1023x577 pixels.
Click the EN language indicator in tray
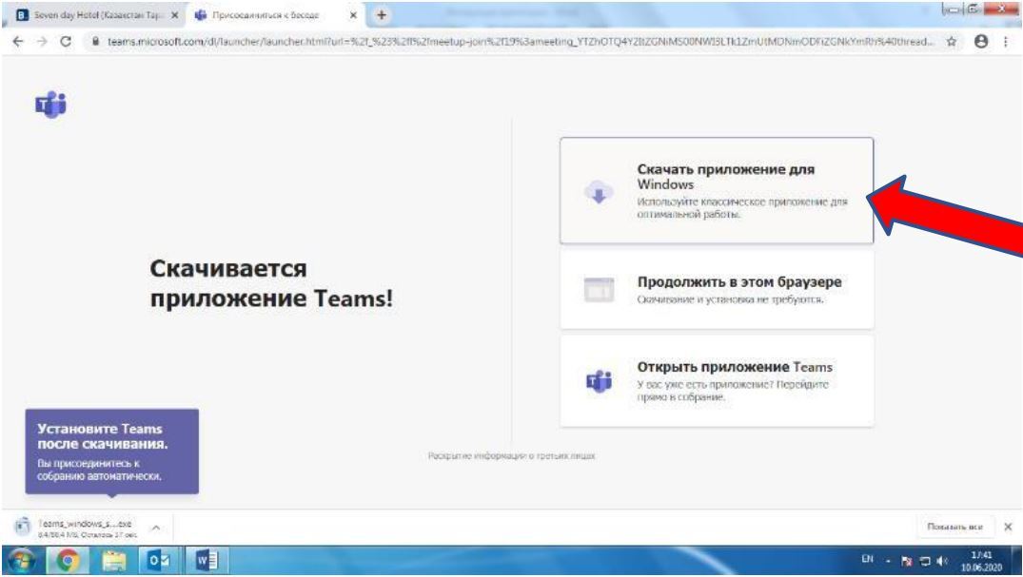[x=867, y=559]
